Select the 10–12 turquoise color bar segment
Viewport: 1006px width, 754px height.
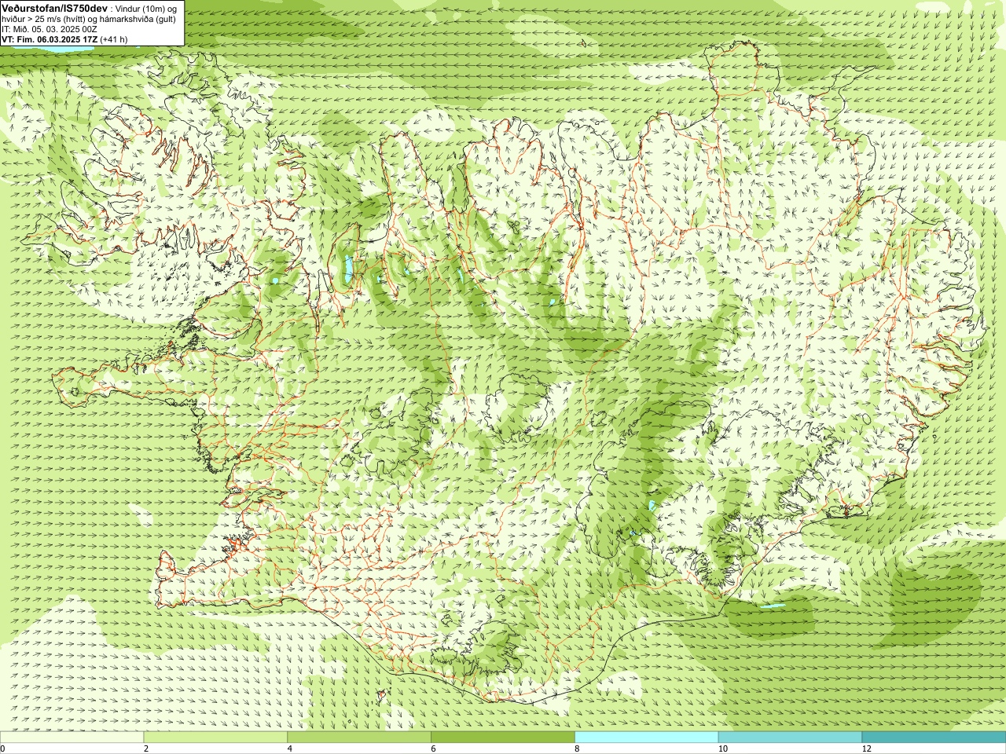click(790, 738)
